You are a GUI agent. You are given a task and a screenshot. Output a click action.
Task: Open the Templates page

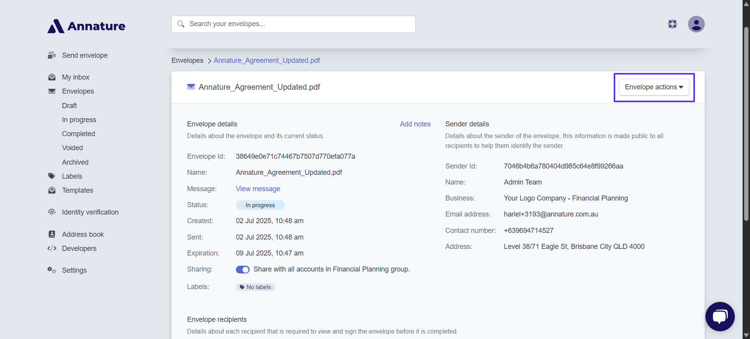78,190
